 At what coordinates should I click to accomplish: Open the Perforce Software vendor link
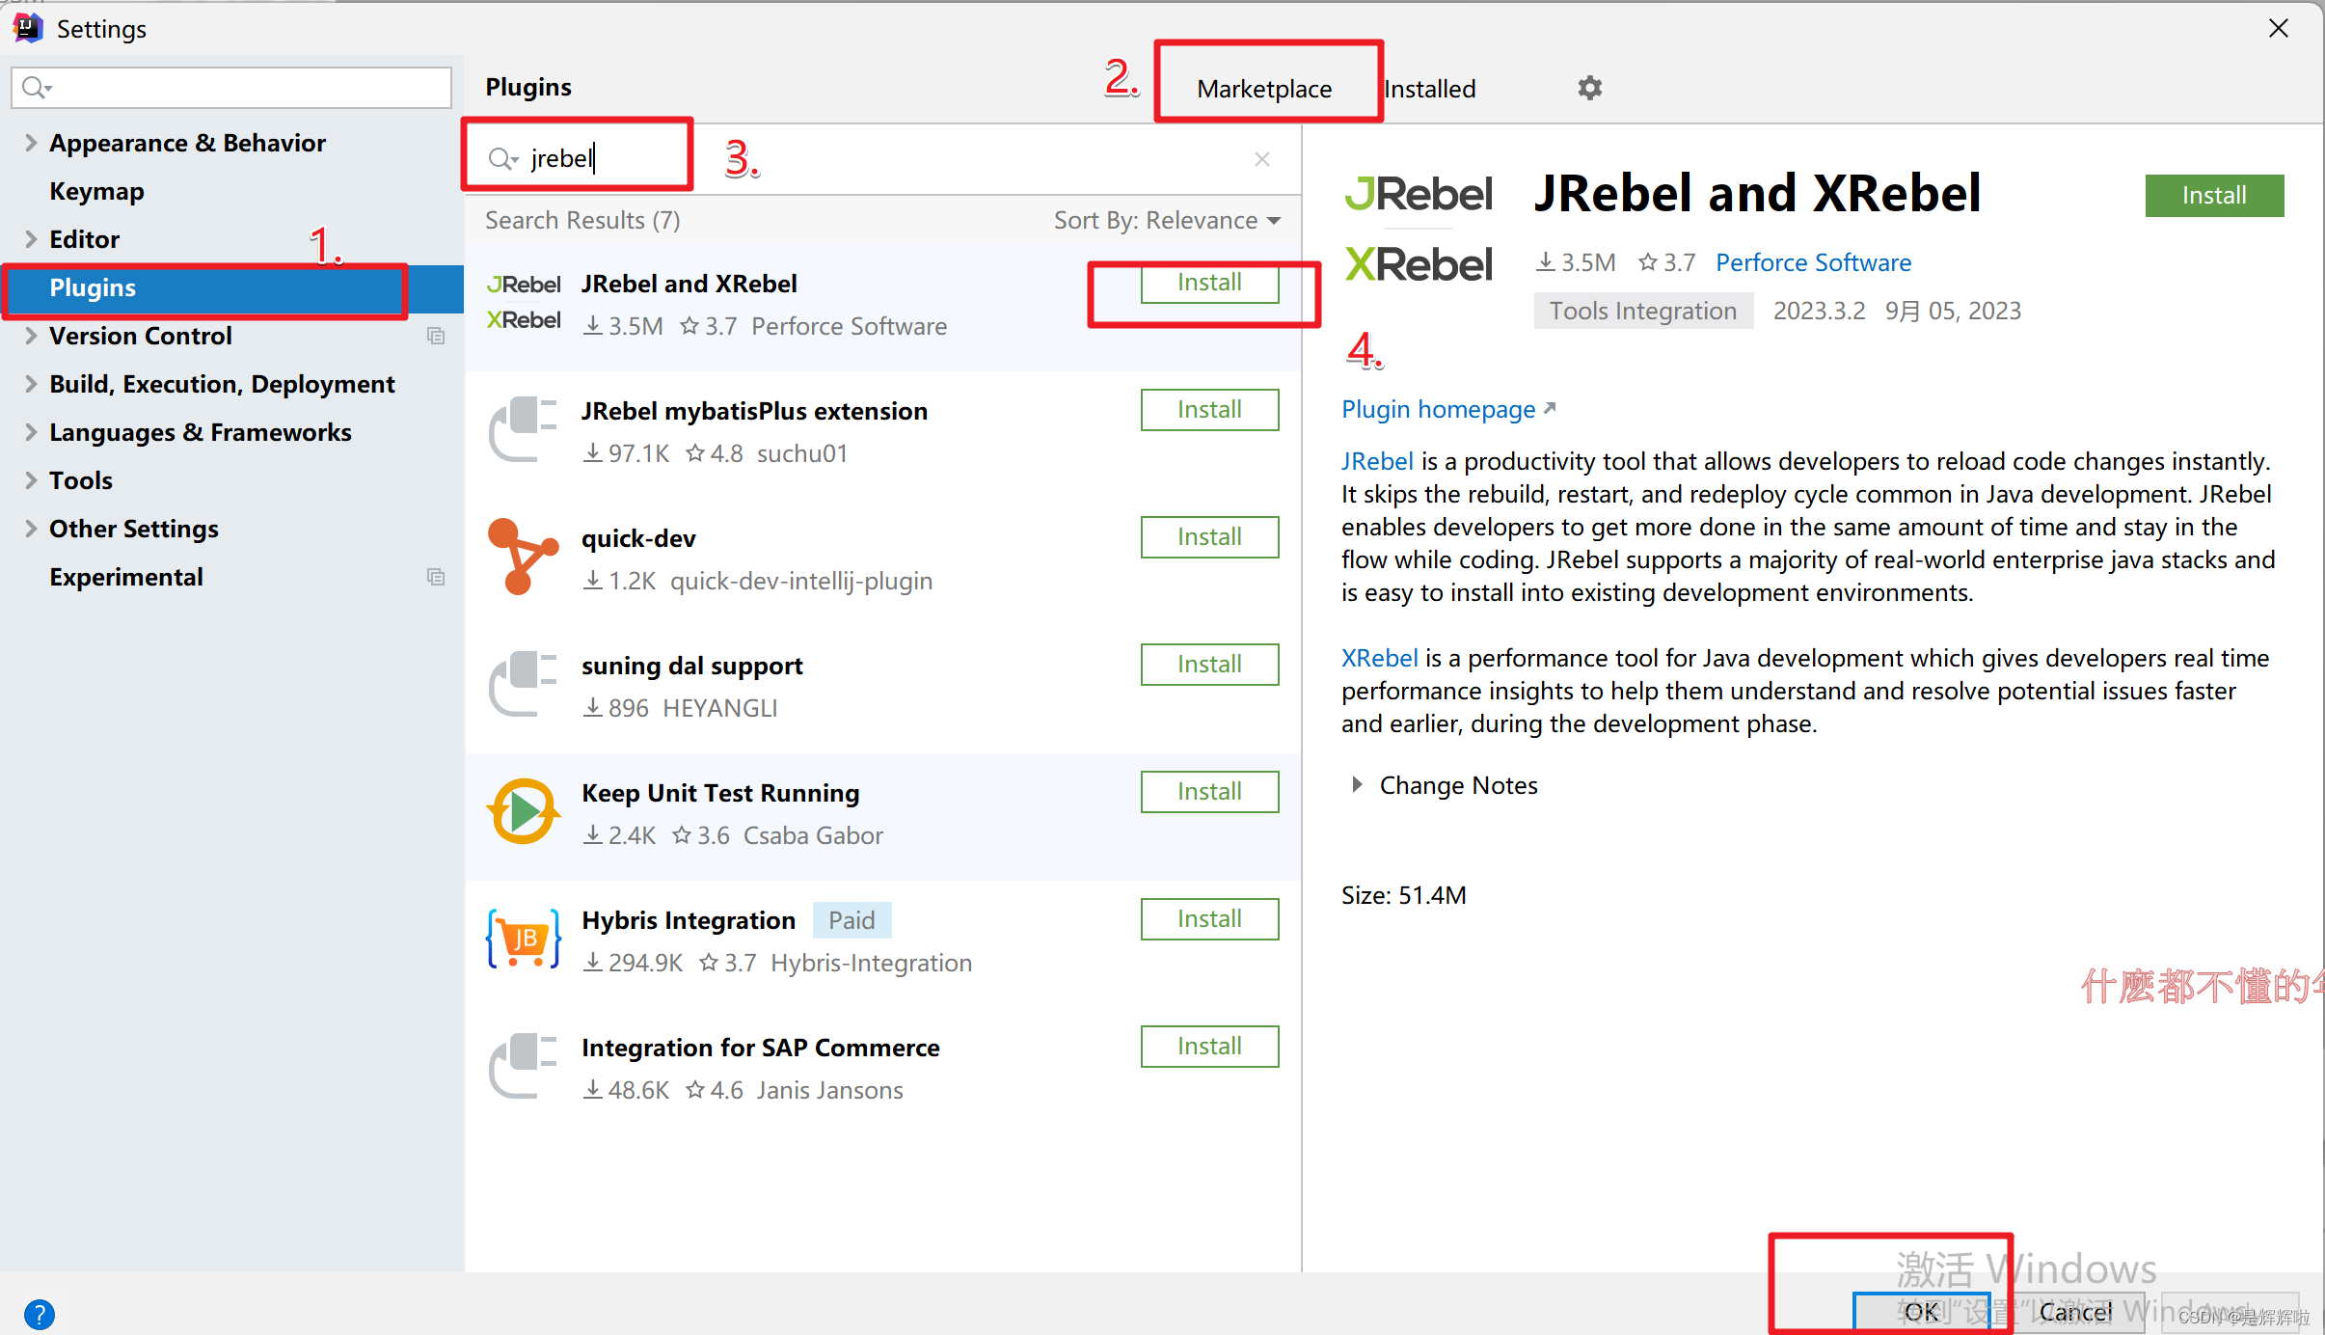(x=1813, y=262)
